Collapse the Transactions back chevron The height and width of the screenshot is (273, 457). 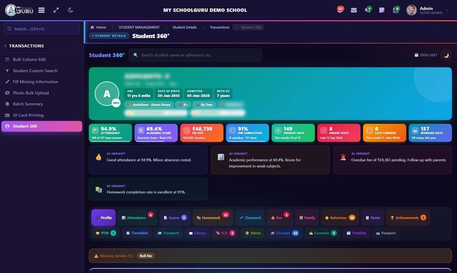pos(5,46)
